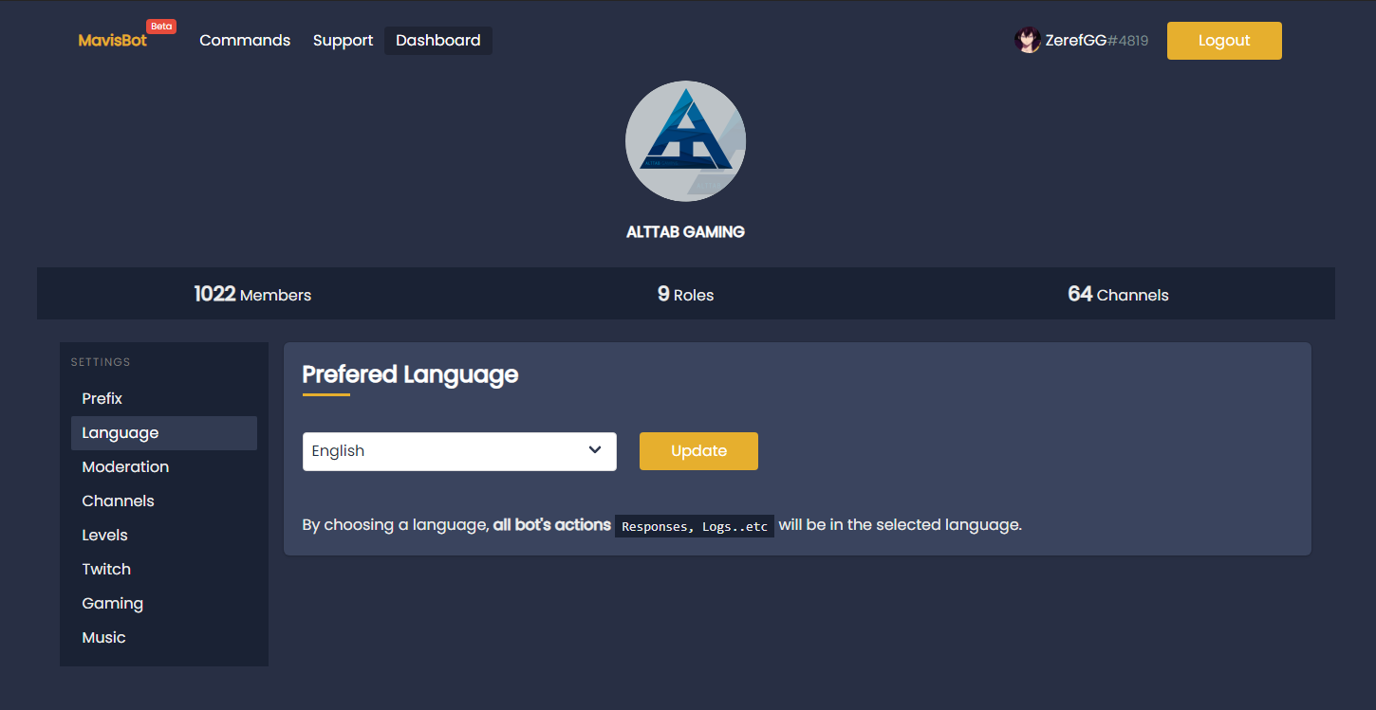Click the 1022 Members stat
Image resolution: width=1376 pixels, height=710 pixels.
[x=252, y=294]
